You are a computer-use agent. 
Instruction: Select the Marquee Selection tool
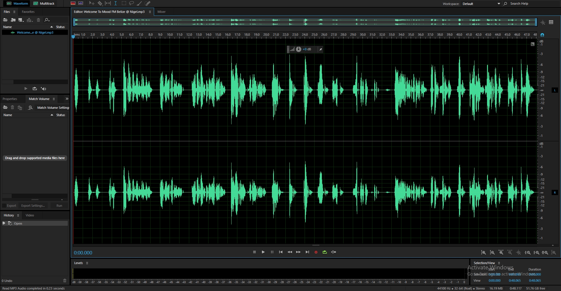[x=124, y=3]
